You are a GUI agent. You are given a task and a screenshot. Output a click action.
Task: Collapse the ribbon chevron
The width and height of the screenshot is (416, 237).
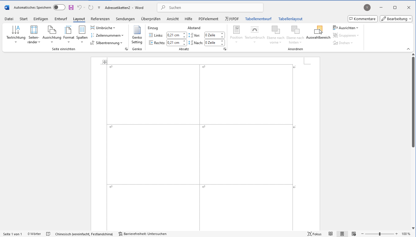coord(408,49)
